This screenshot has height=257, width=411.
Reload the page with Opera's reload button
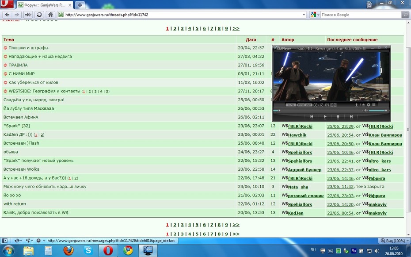coord(39,15)
